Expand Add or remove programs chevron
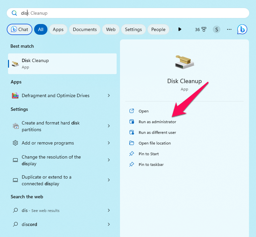The width and height of the screenshot is (256, 237). [x=109, y=143]
